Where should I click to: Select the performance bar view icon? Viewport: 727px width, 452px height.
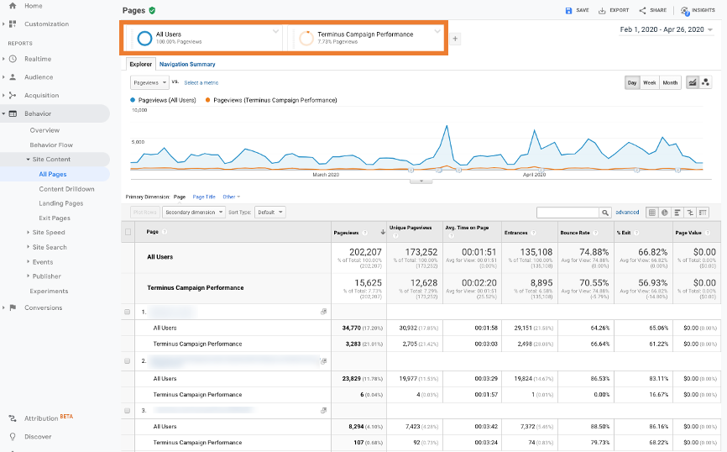pyautogui.click(x=677, y=213)
